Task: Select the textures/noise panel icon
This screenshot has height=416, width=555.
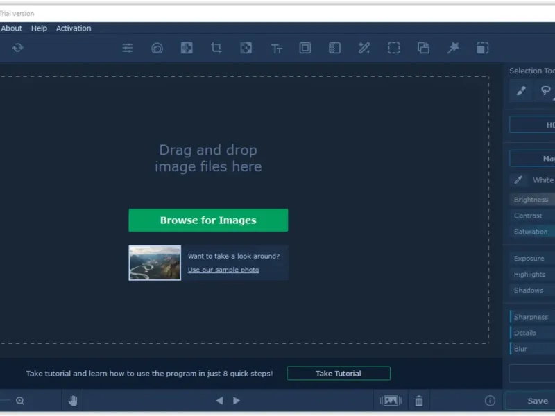Action: click(334, 48)
